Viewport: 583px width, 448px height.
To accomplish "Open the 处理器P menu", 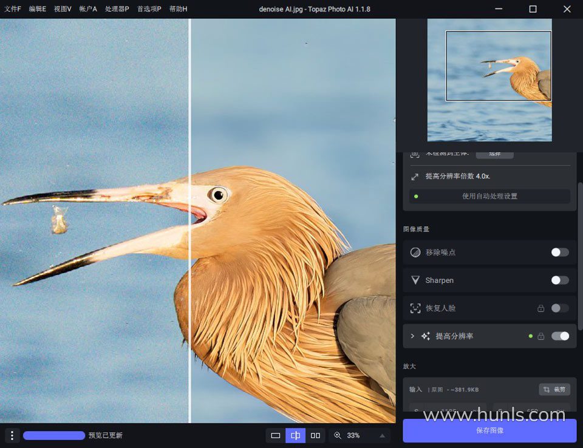I will pos(117,9).
